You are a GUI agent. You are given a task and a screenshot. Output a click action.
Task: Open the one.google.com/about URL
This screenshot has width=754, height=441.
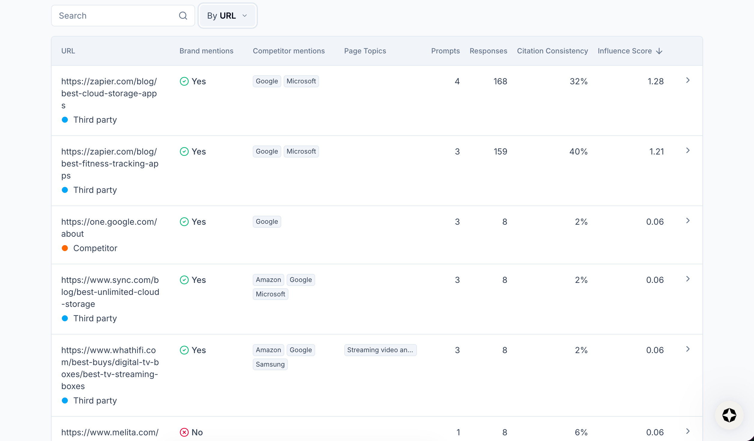coord(109,228)
